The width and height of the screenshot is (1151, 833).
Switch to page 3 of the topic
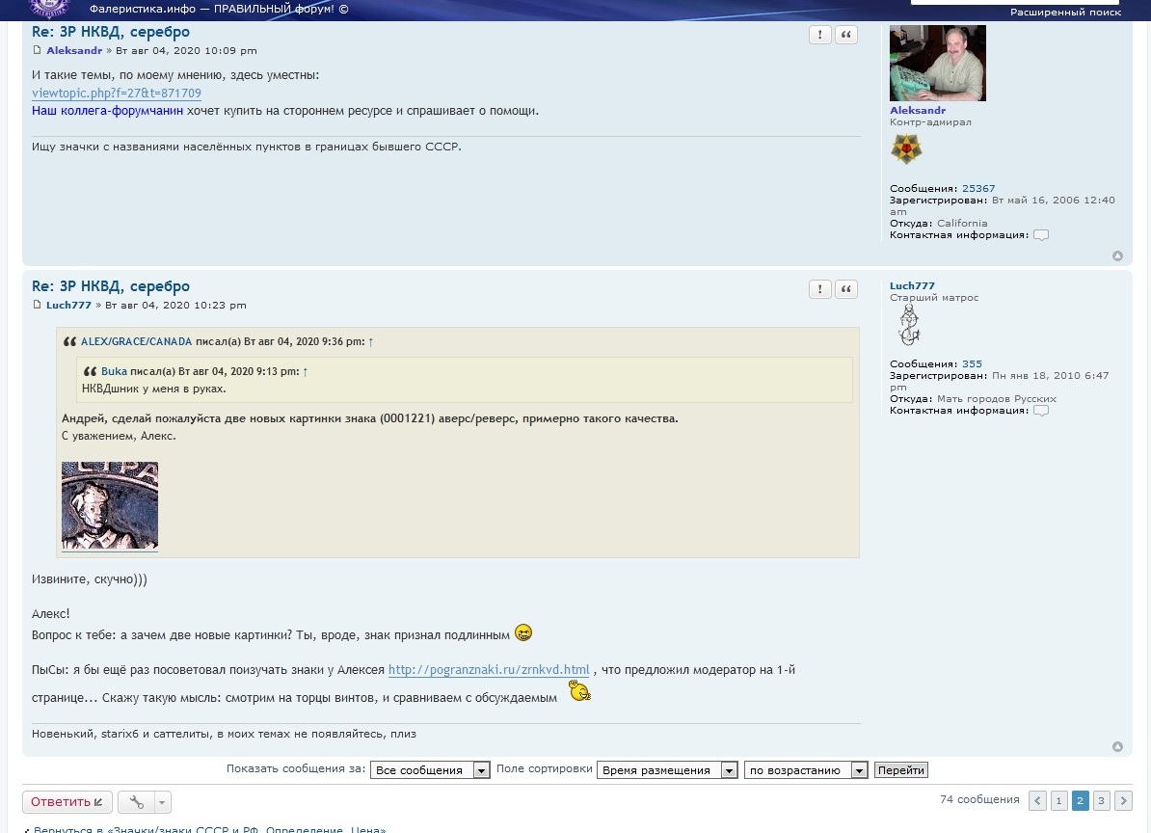point(1101,801)
